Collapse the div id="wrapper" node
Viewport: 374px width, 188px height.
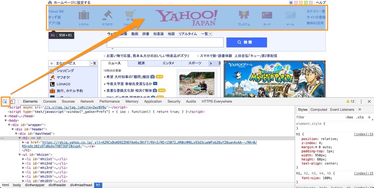point(9,125)
